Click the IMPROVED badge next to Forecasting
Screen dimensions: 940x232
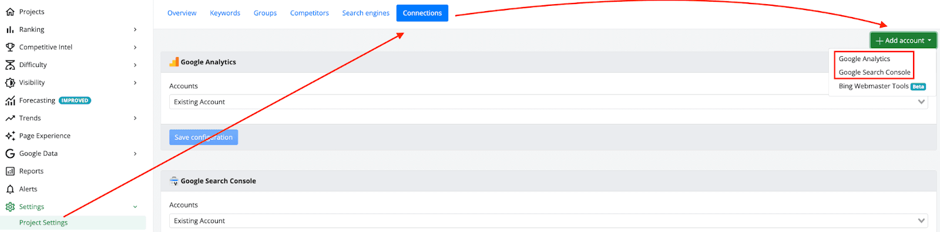tap(75, 100)
